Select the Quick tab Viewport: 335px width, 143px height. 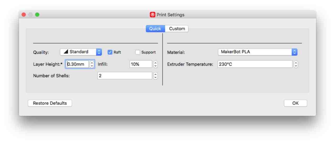click(155, 29)
